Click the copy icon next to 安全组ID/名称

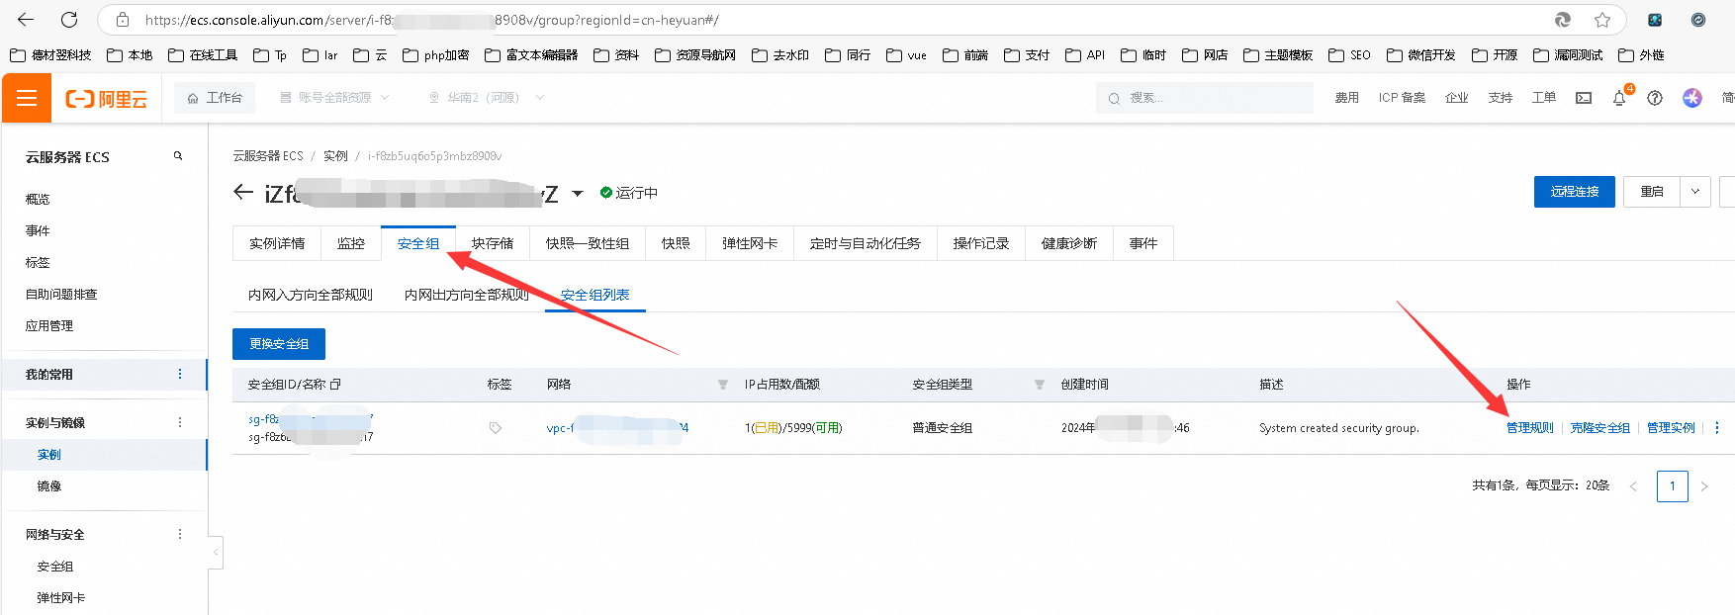pyautogui.click(x=335, y=385)
